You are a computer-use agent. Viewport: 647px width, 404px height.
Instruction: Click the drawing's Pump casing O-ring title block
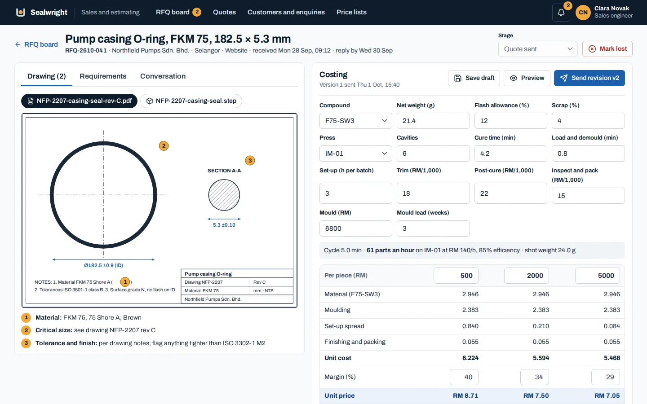click(237, 286)
